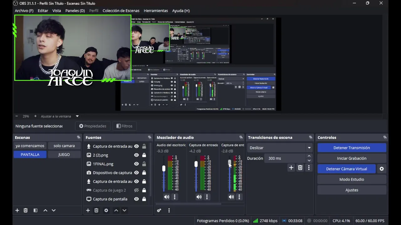Open Vista menu
The image size is (401, 225).
point(57,11)
